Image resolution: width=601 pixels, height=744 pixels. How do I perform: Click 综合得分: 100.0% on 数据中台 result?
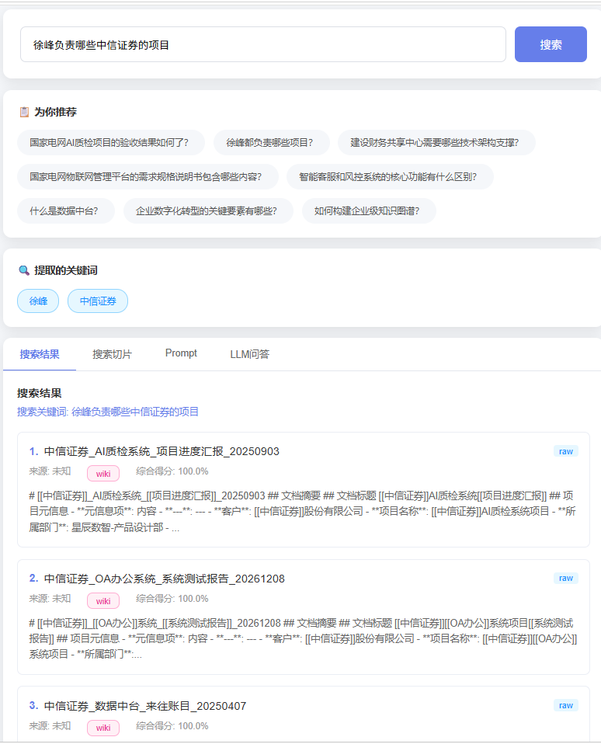pyautogui.click(x=172, y=725)
